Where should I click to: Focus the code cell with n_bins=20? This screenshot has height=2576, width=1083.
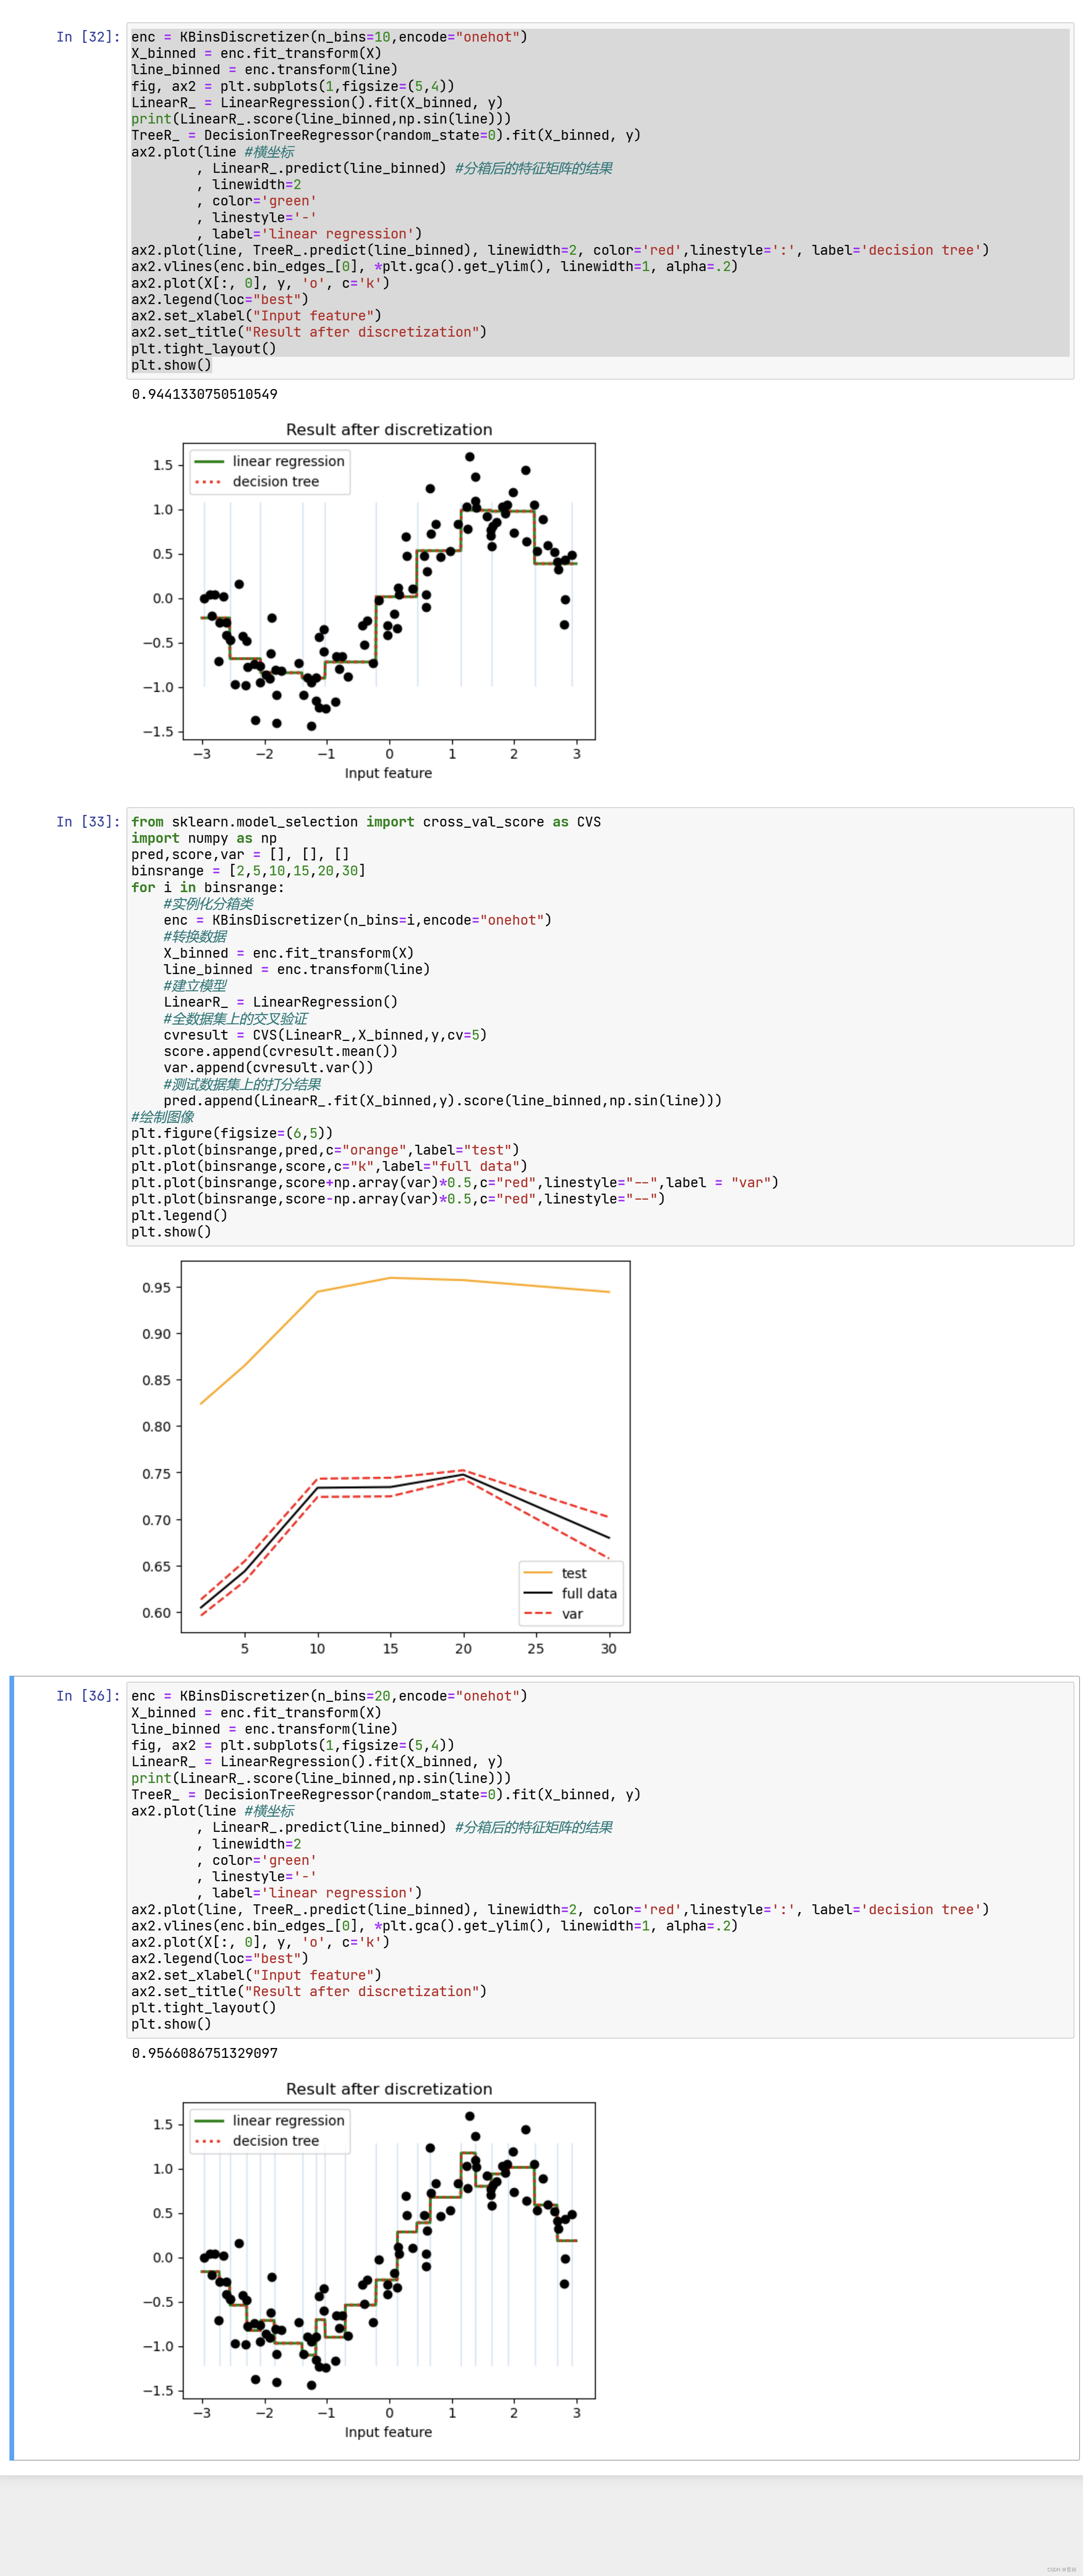pyautogui.click(x=600, y=1860)
